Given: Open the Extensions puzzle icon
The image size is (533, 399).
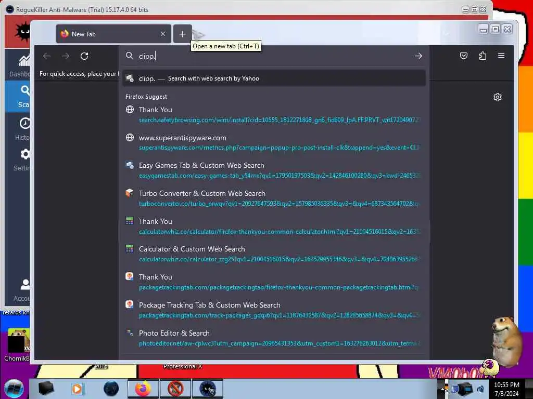Looking at the screenshot, I should coord(483,56).
